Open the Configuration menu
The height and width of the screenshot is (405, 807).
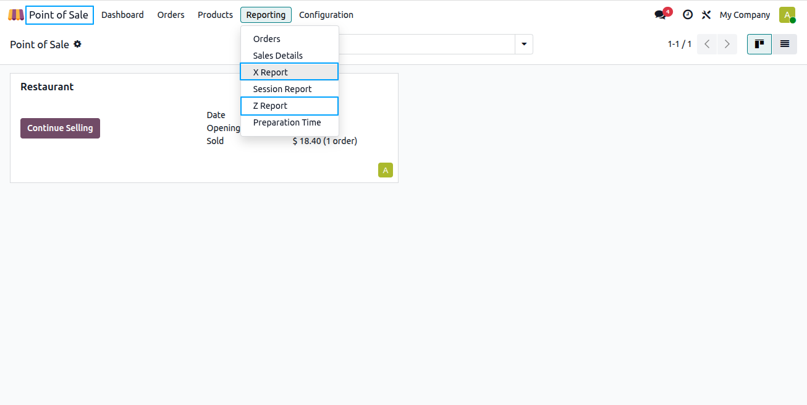(x=326, y=15)
